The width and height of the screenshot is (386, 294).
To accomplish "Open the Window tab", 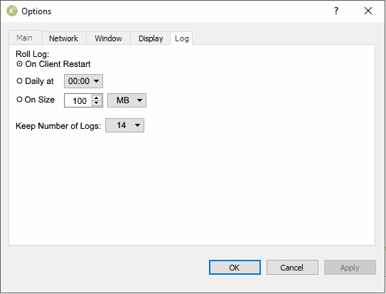I will tap(108, 38).
